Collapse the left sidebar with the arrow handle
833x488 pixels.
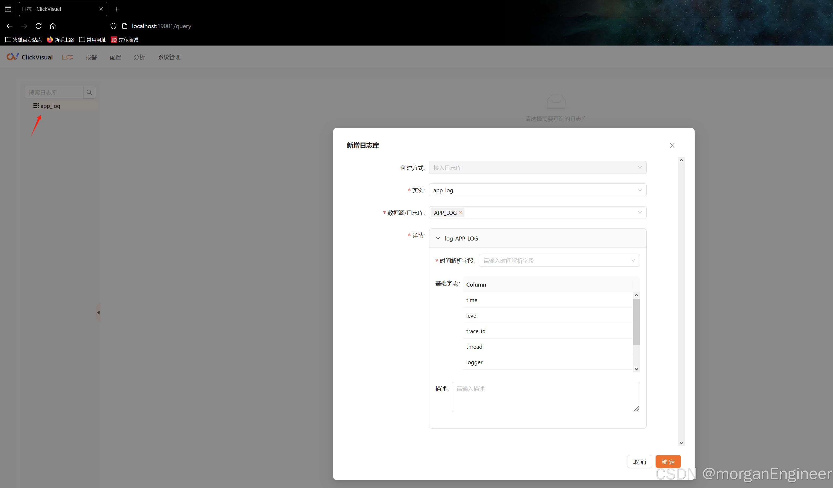click(98, 312)
